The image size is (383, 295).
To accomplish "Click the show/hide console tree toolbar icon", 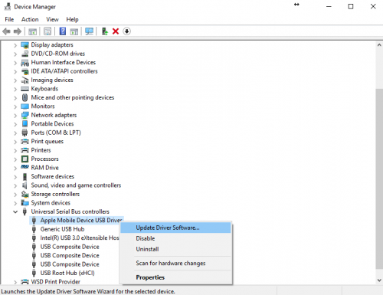I will click(x=32, y=31).
